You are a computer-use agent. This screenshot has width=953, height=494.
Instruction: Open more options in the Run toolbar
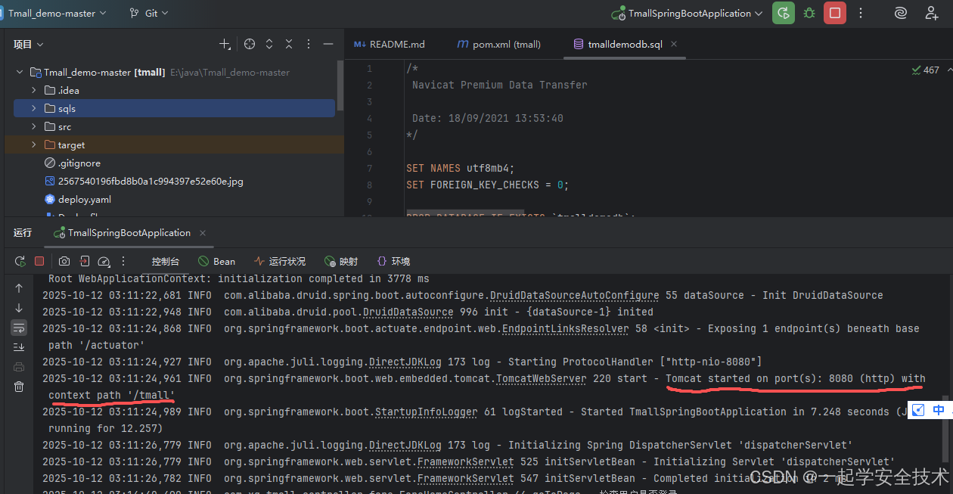[x=124, y=262]
